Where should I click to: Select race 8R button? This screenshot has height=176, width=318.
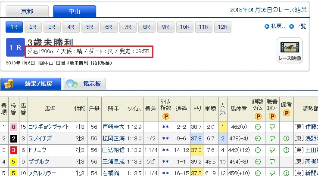point(147,27)
